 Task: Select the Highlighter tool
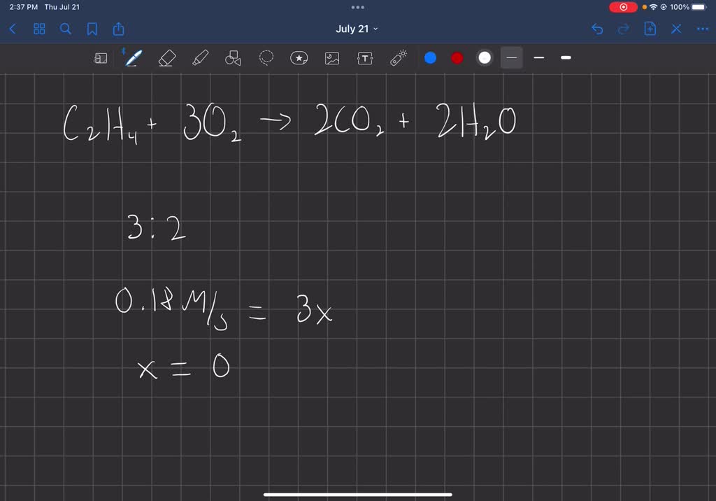click(x=199, y=58)
